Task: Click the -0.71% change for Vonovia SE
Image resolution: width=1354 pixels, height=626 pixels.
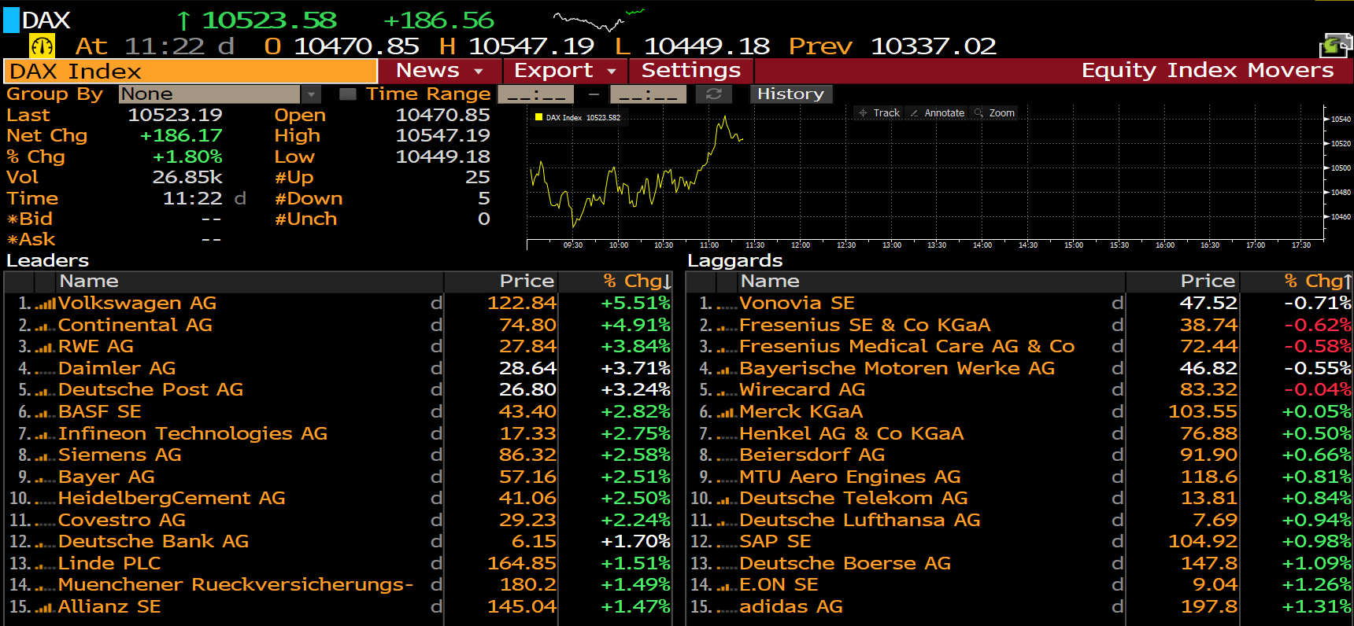Action: [1317, 304]
